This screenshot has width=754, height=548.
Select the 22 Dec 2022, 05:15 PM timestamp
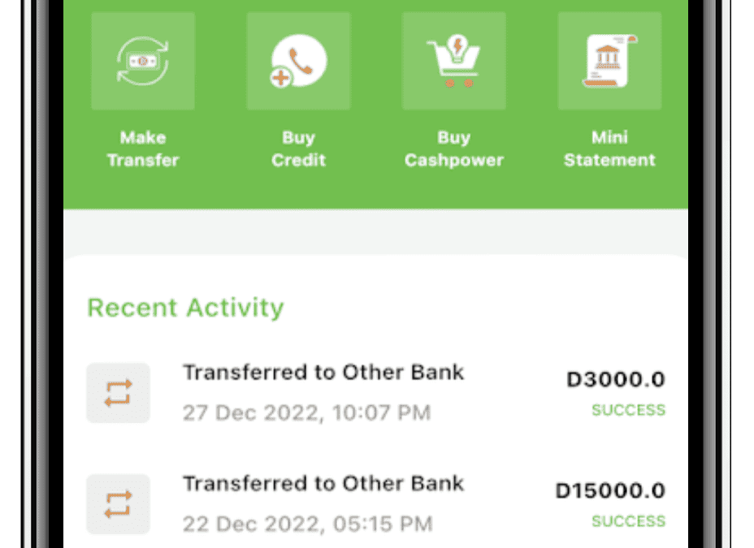(x=305, y=524)
